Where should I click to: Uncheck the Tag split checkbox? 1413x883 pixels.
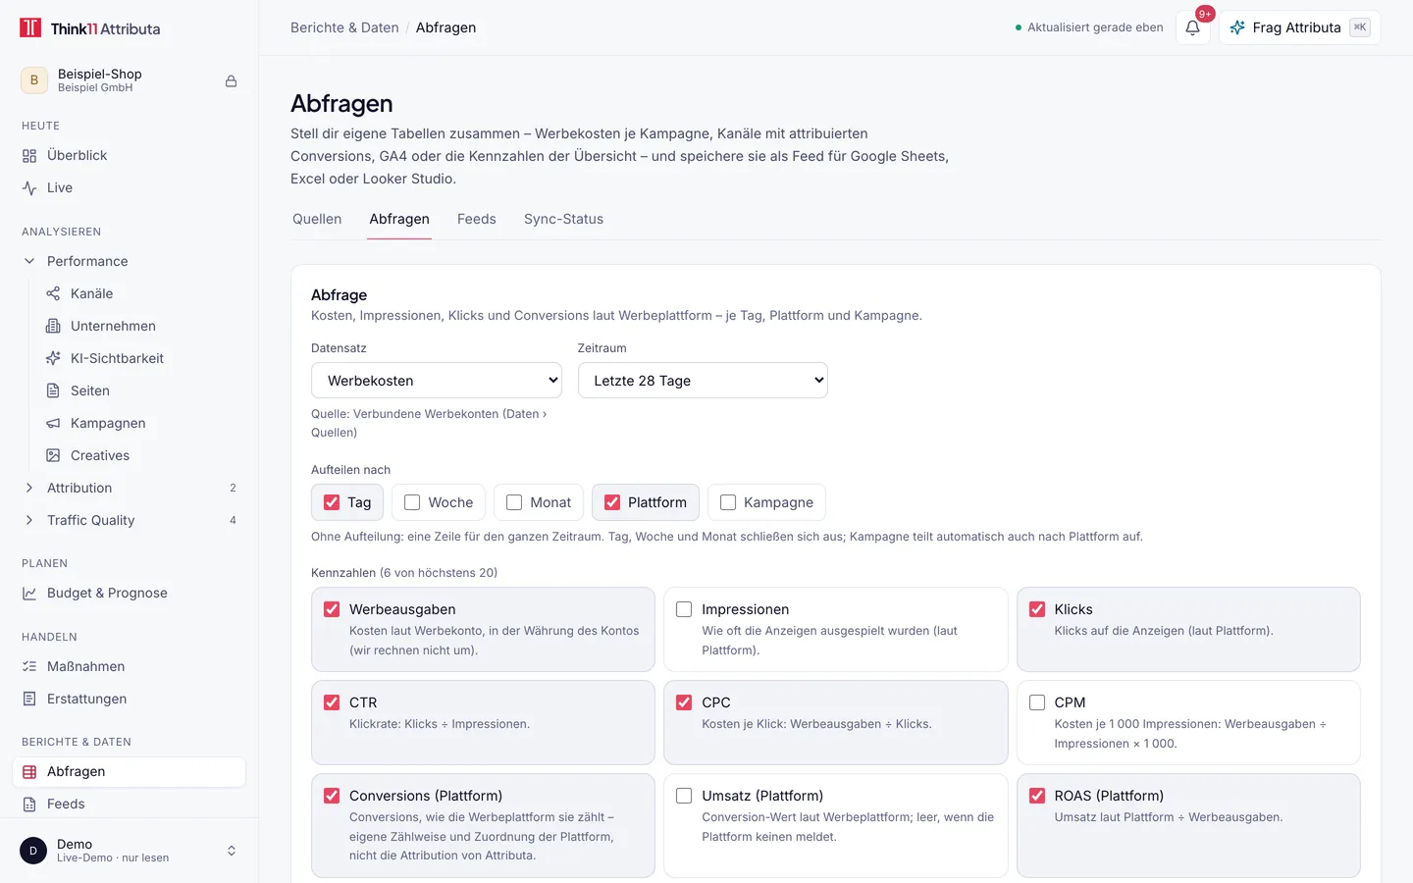tap(332, 502)
